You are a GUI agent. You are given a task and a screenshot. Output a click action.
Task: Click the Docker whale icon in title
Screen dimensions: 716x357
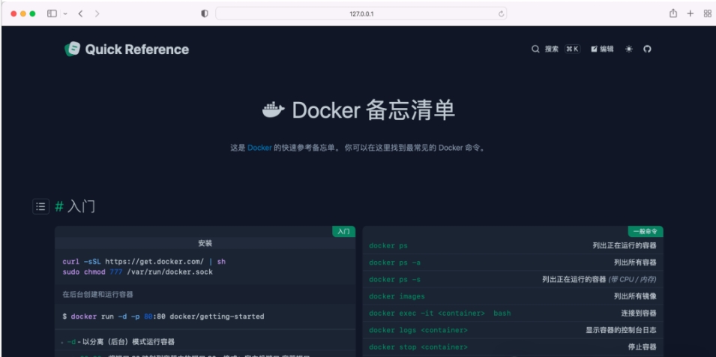[274, 110]
